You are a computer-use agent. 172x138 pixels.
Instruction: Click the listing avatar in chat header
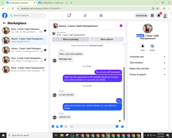click(55, 26)
